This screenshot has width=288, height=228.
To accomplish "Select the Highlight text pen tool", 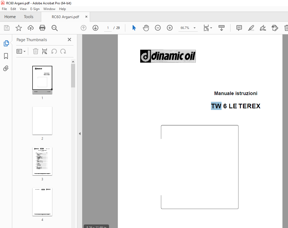I will (251, 28).
